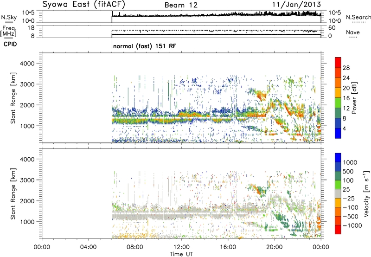The width and height of the screenshot is (371, 257).
Task: Click the "16:00" time tick label
Action: (x=228, y=247)
